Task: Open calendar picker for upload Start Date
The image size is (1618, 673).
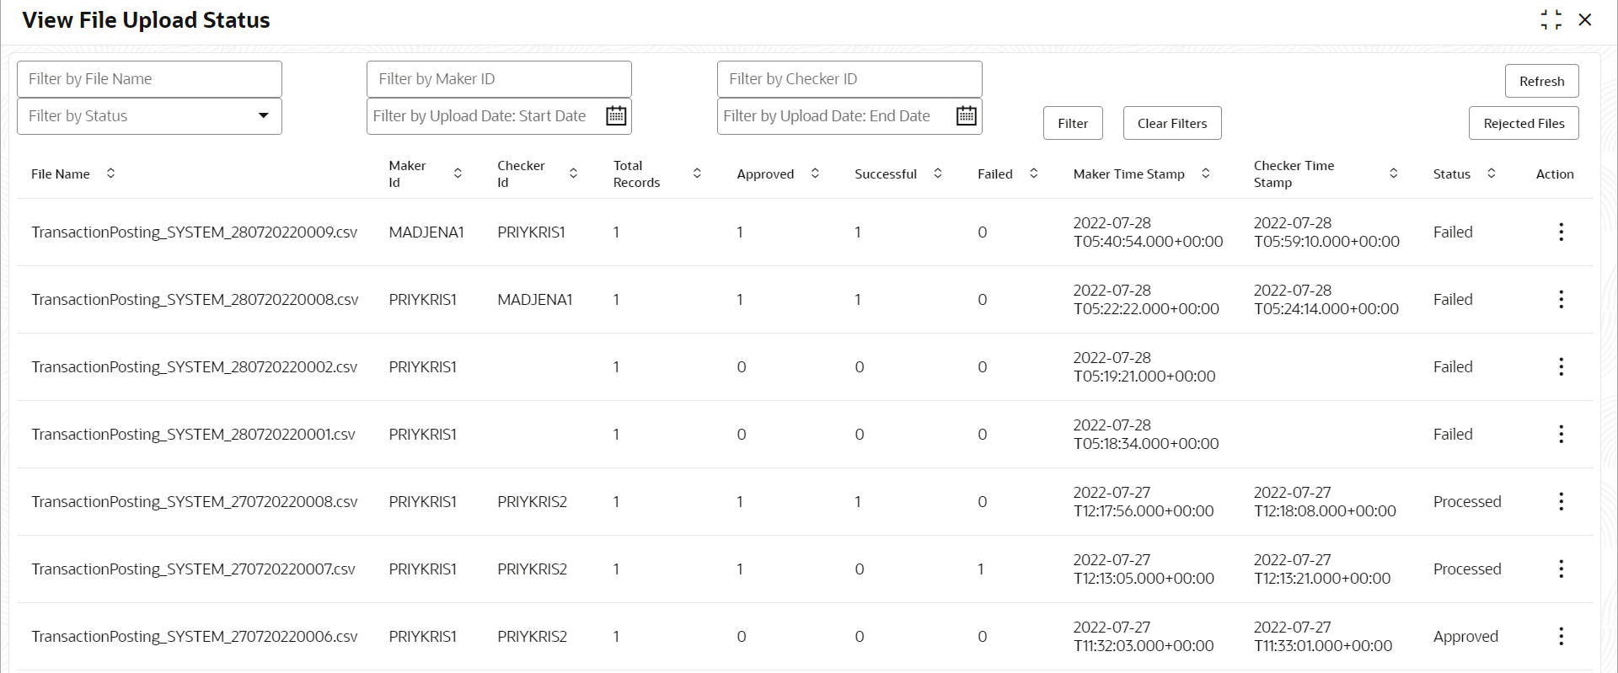Action: [616, 116]
